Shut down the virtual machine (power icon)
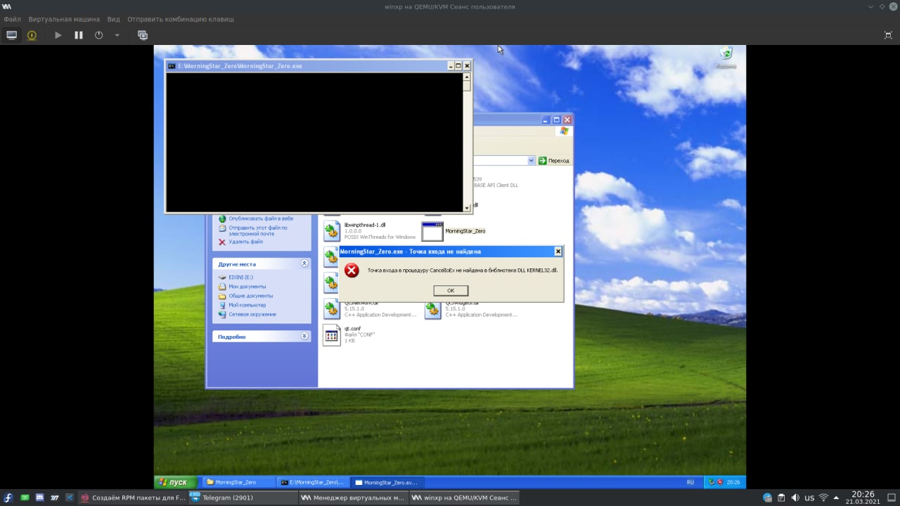 click(x=98, y=35)
